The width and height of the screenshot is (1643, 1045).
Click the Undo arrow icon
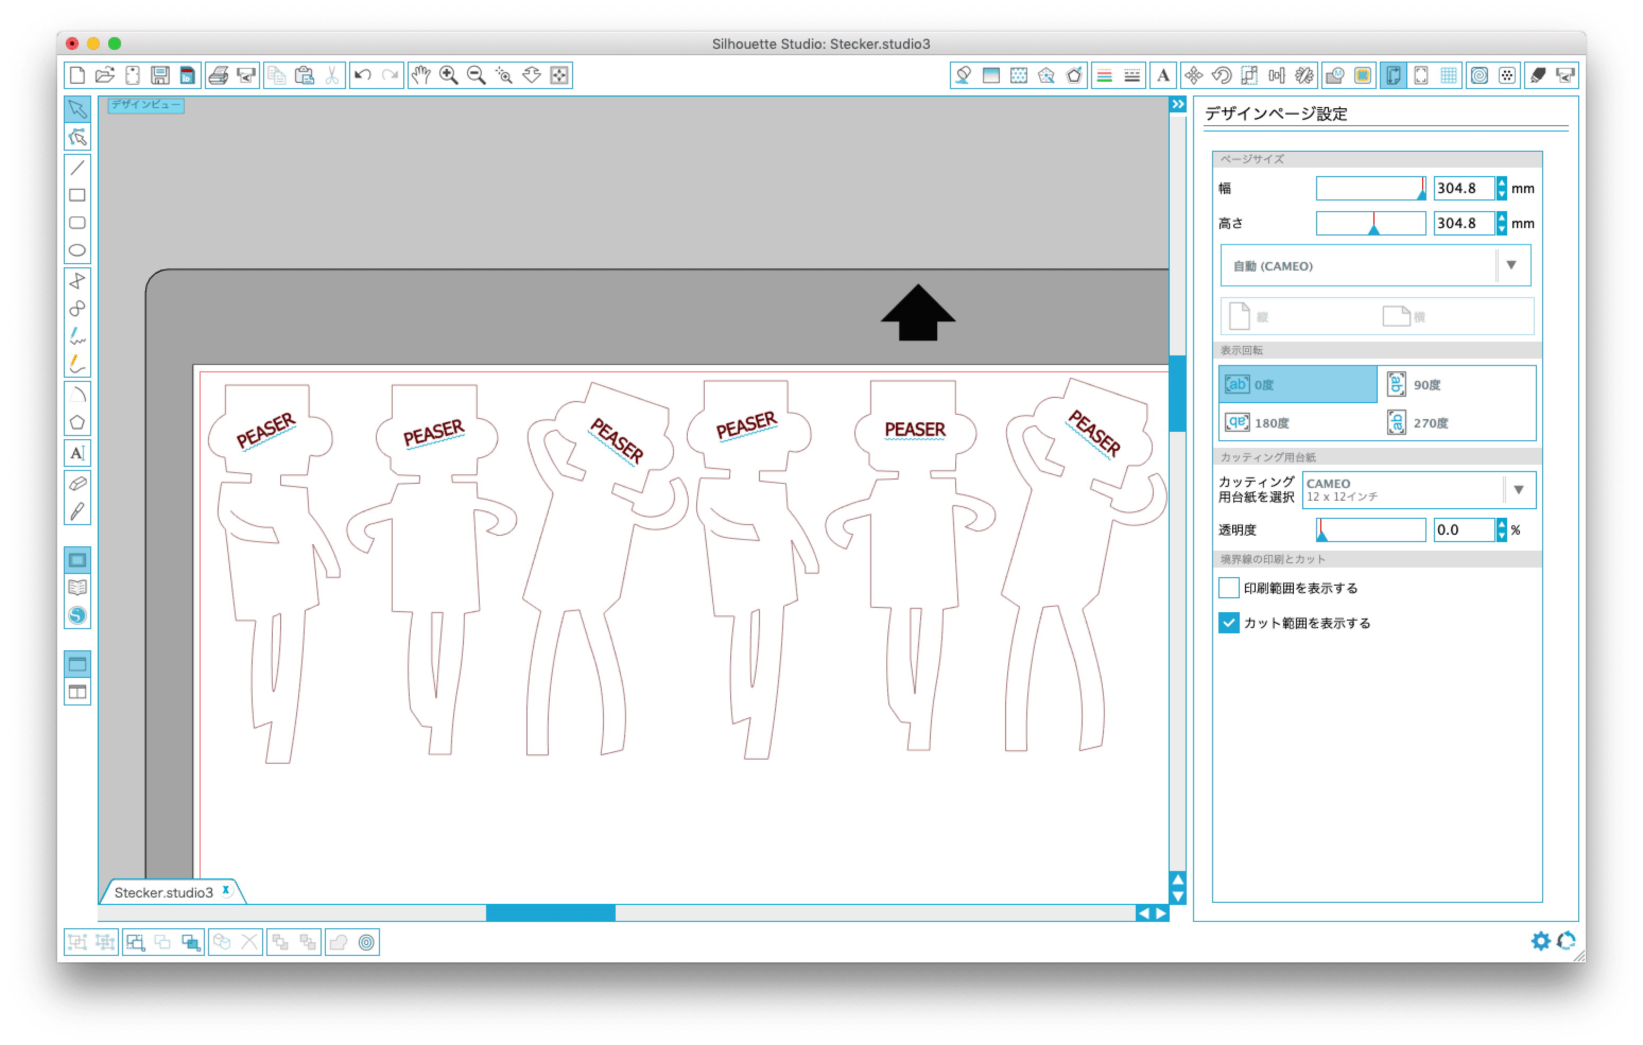point(363,75)
